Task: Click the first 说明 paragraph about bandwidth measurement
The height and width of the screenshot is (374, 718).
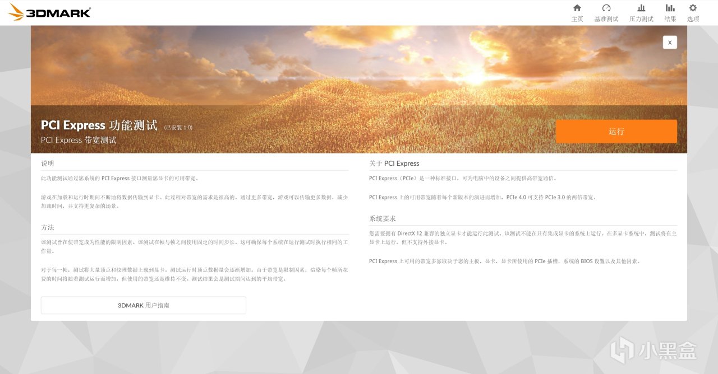Action: [121, 178]
